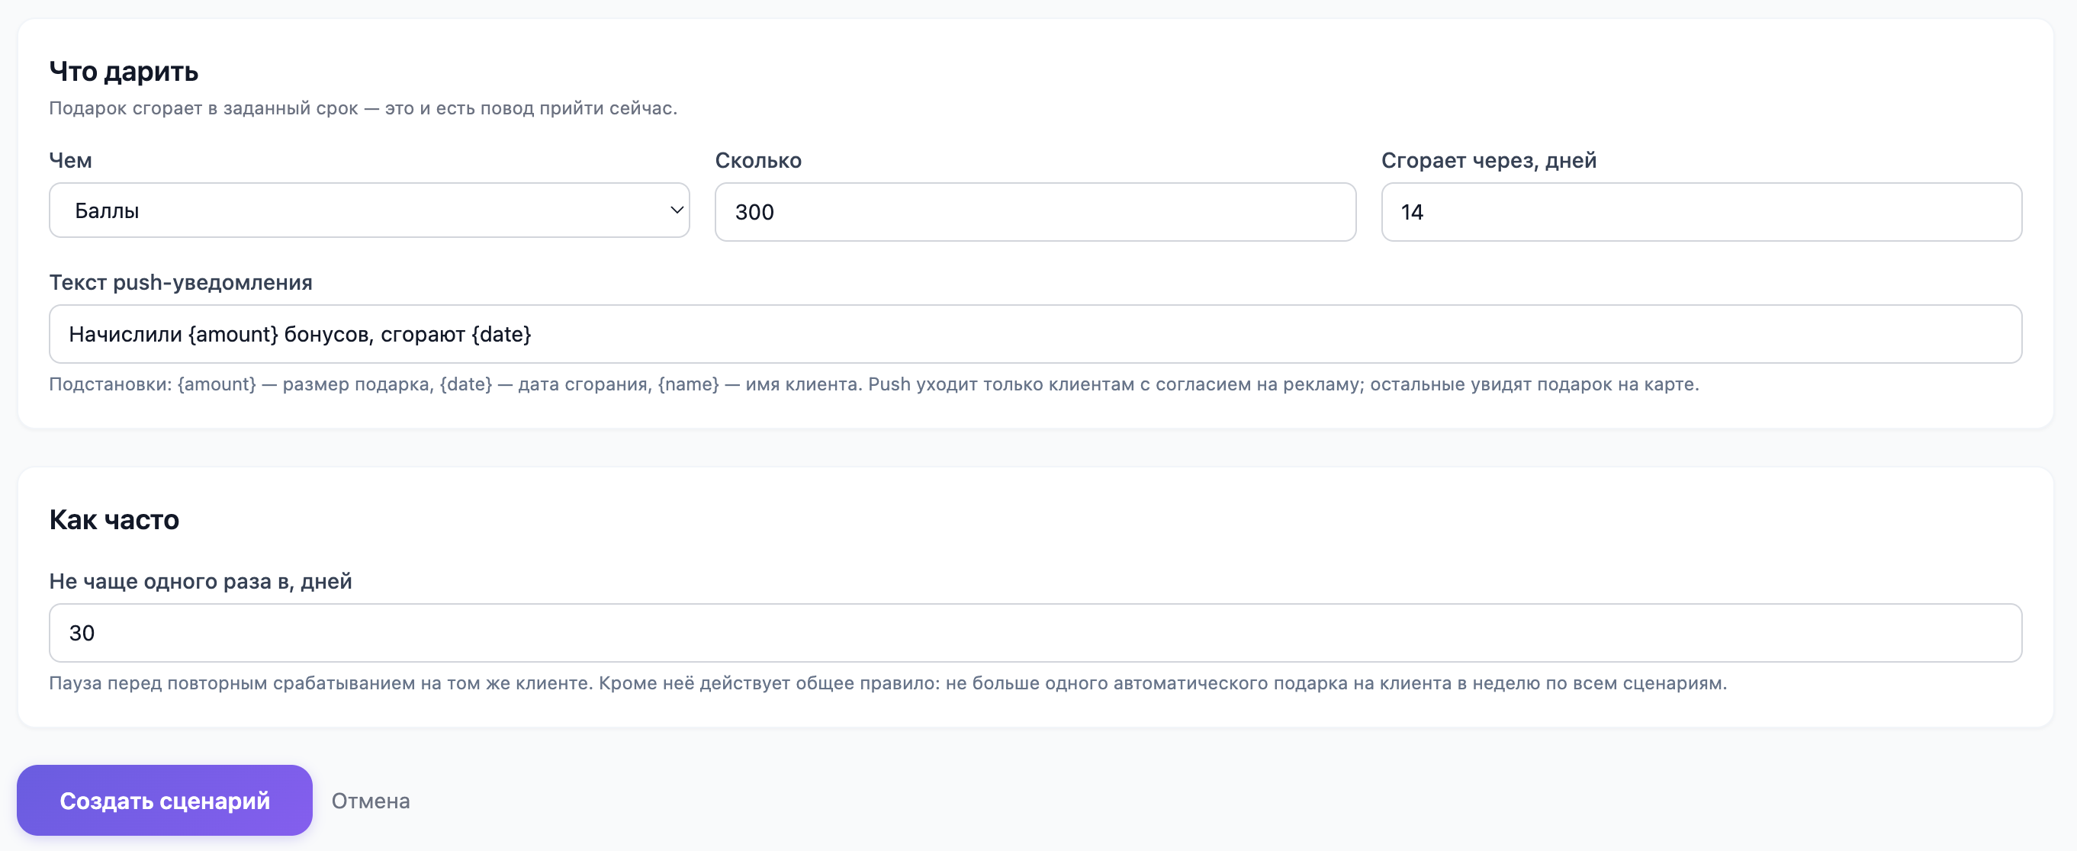The height and width of the screenshot is (851, 2077).
Task: Click the Что дарить heading
Action: click(124, 71)
